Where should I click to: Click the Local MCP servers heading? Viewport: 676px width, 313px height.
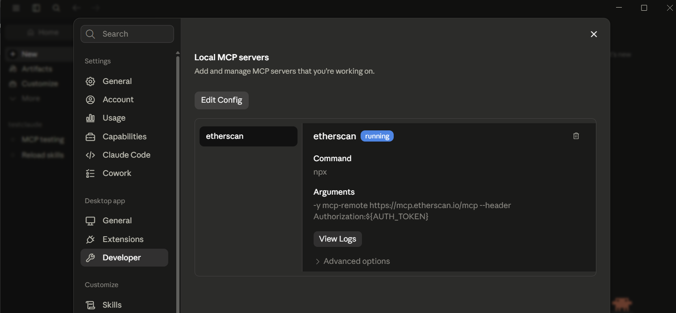point(231,57)
